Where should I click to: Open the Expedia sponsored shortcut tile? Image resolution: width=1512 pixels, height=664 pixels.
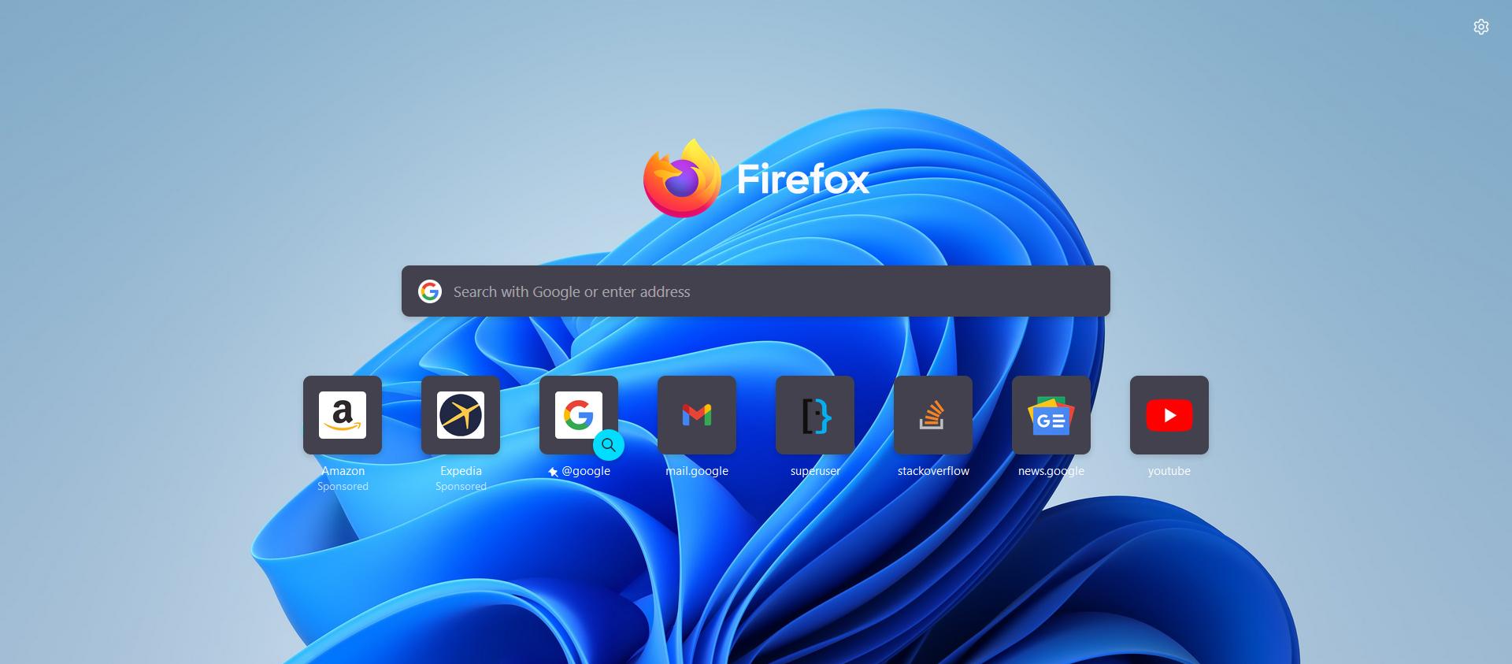coord(461,415)
